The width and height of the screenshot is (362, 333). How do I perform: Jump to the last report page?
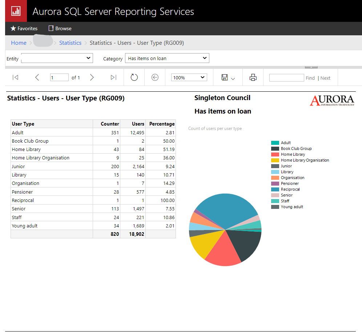(x=113, y=77)
